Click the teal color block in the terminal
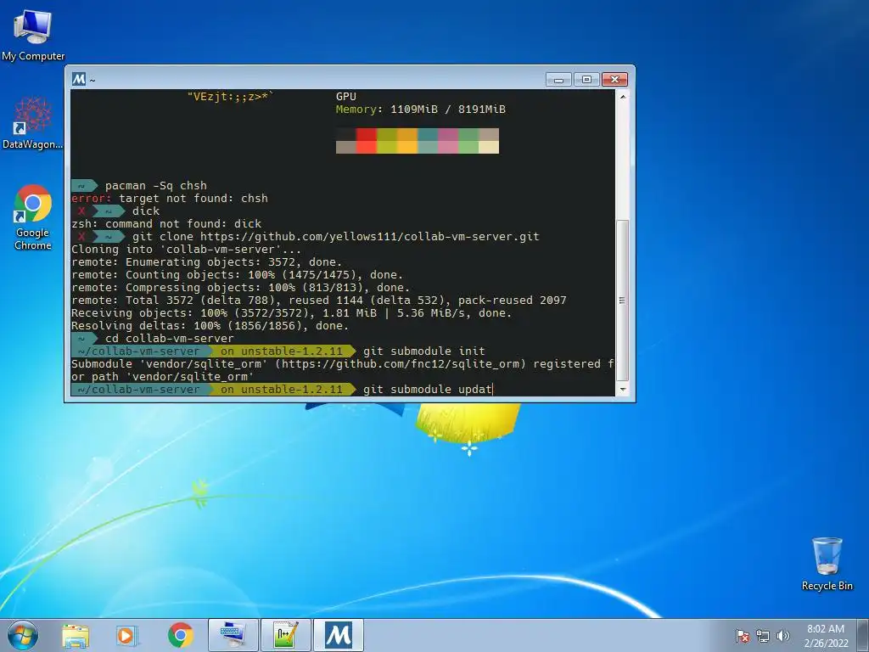 click(x=428, y=135)
